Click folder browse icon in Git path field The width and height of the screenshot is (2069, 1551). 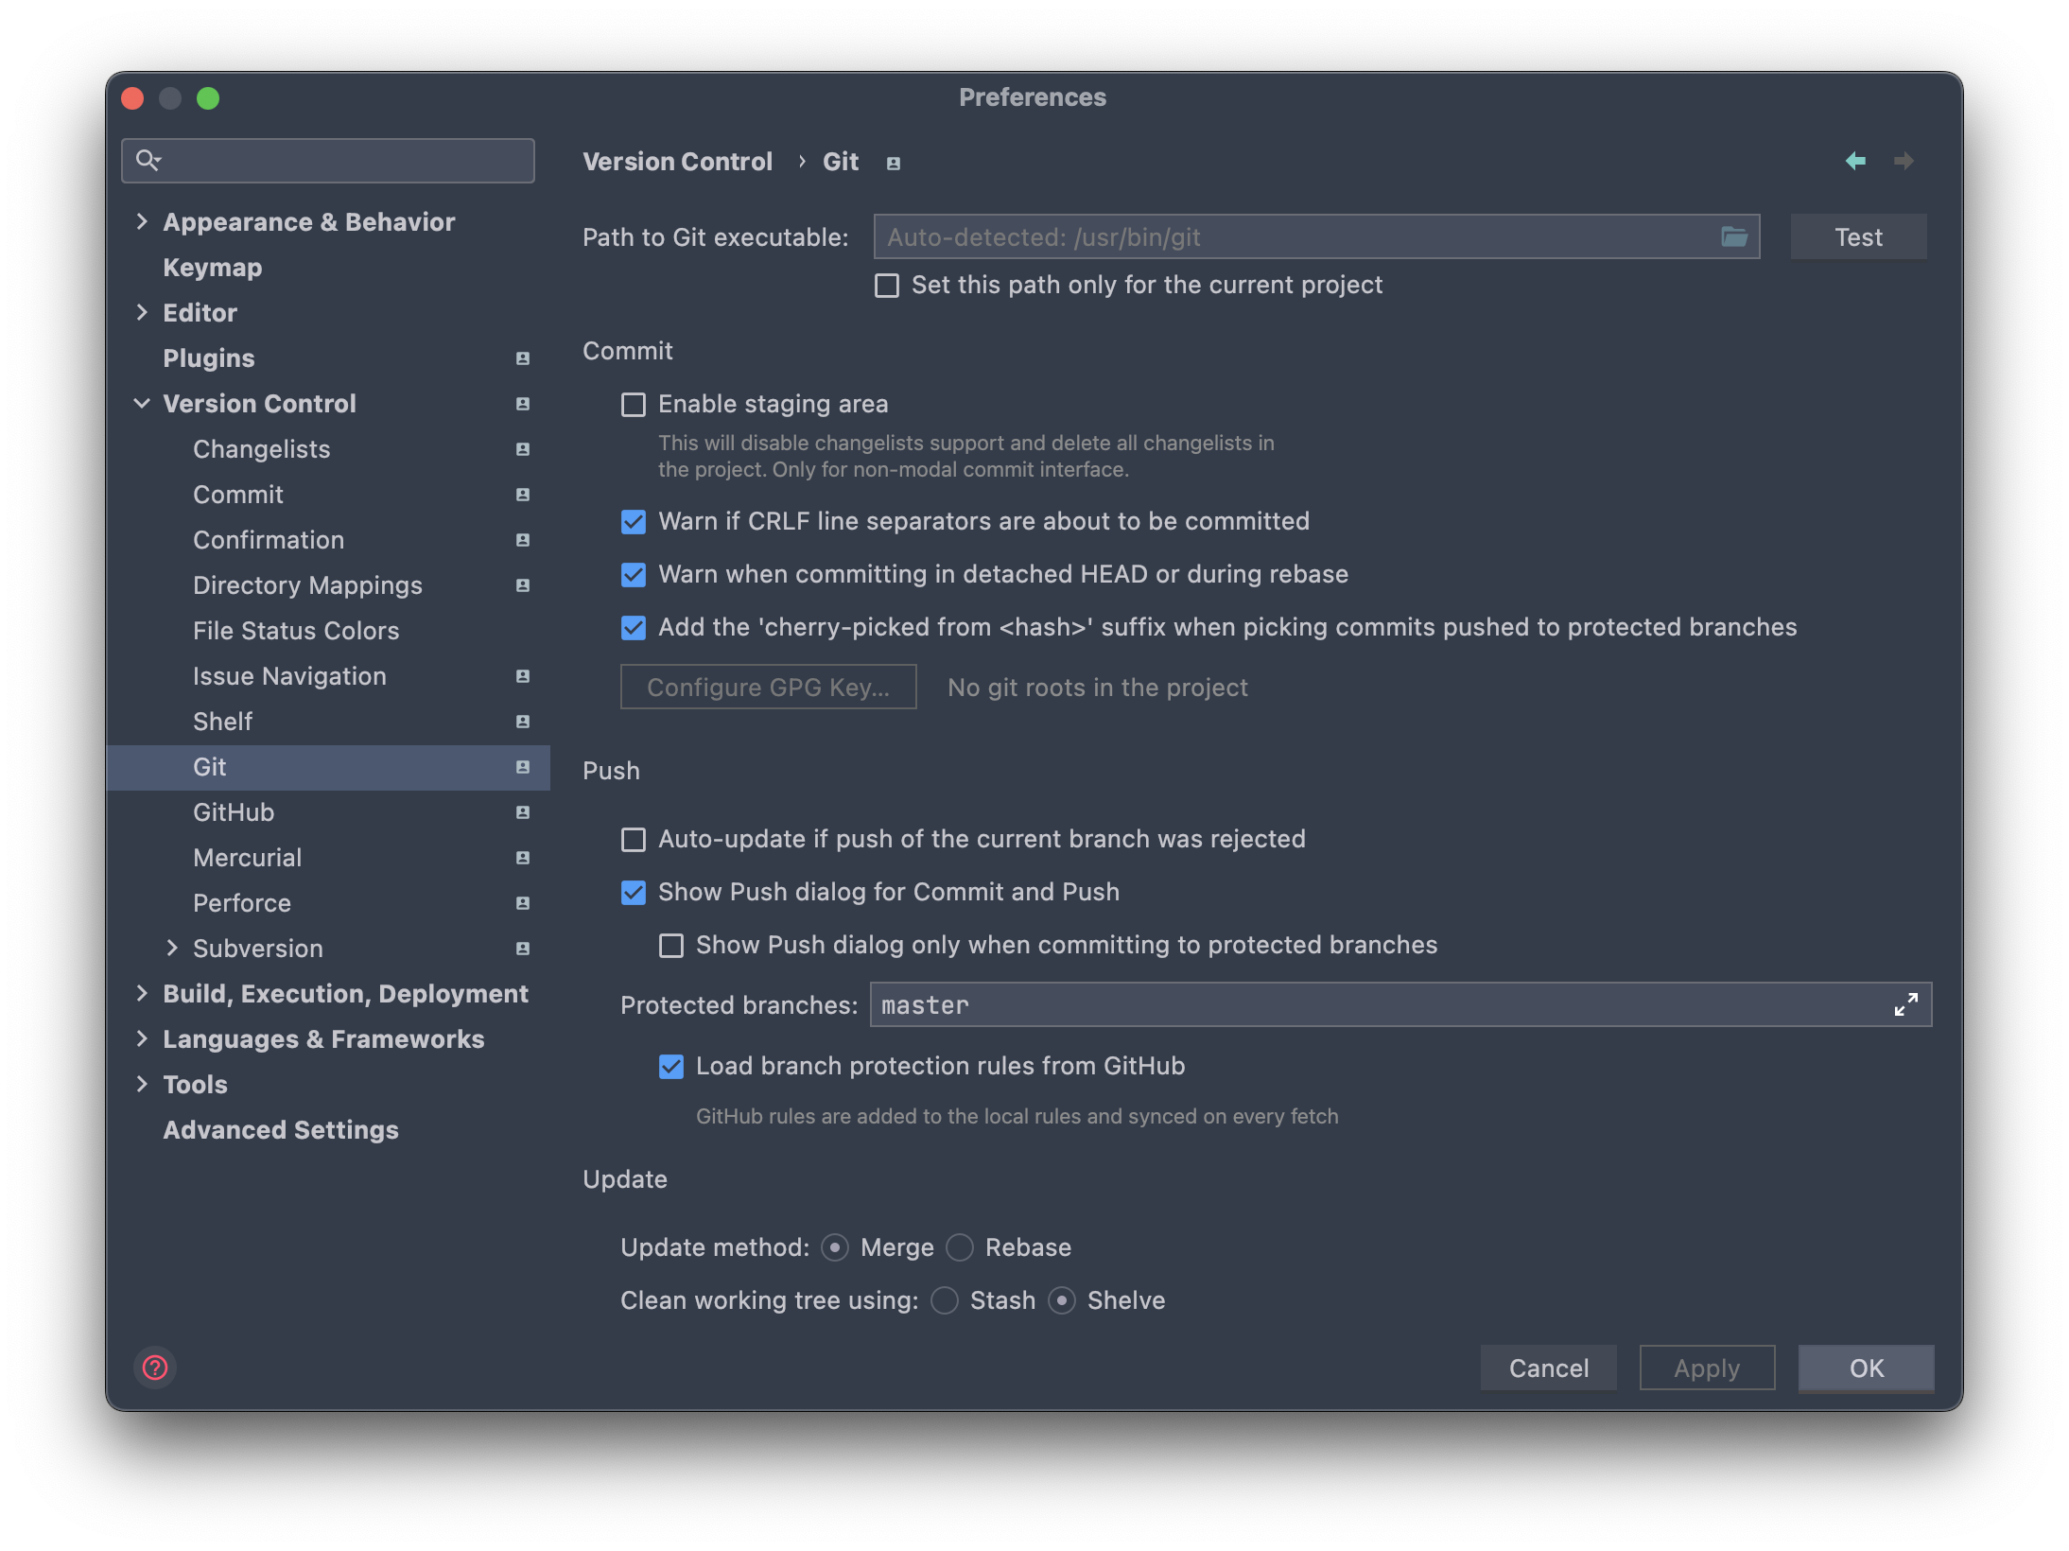tap(1733, 236)
